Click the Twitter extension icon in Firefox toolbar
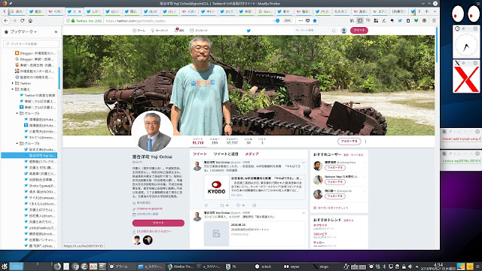482x271 pixels. 400,20
